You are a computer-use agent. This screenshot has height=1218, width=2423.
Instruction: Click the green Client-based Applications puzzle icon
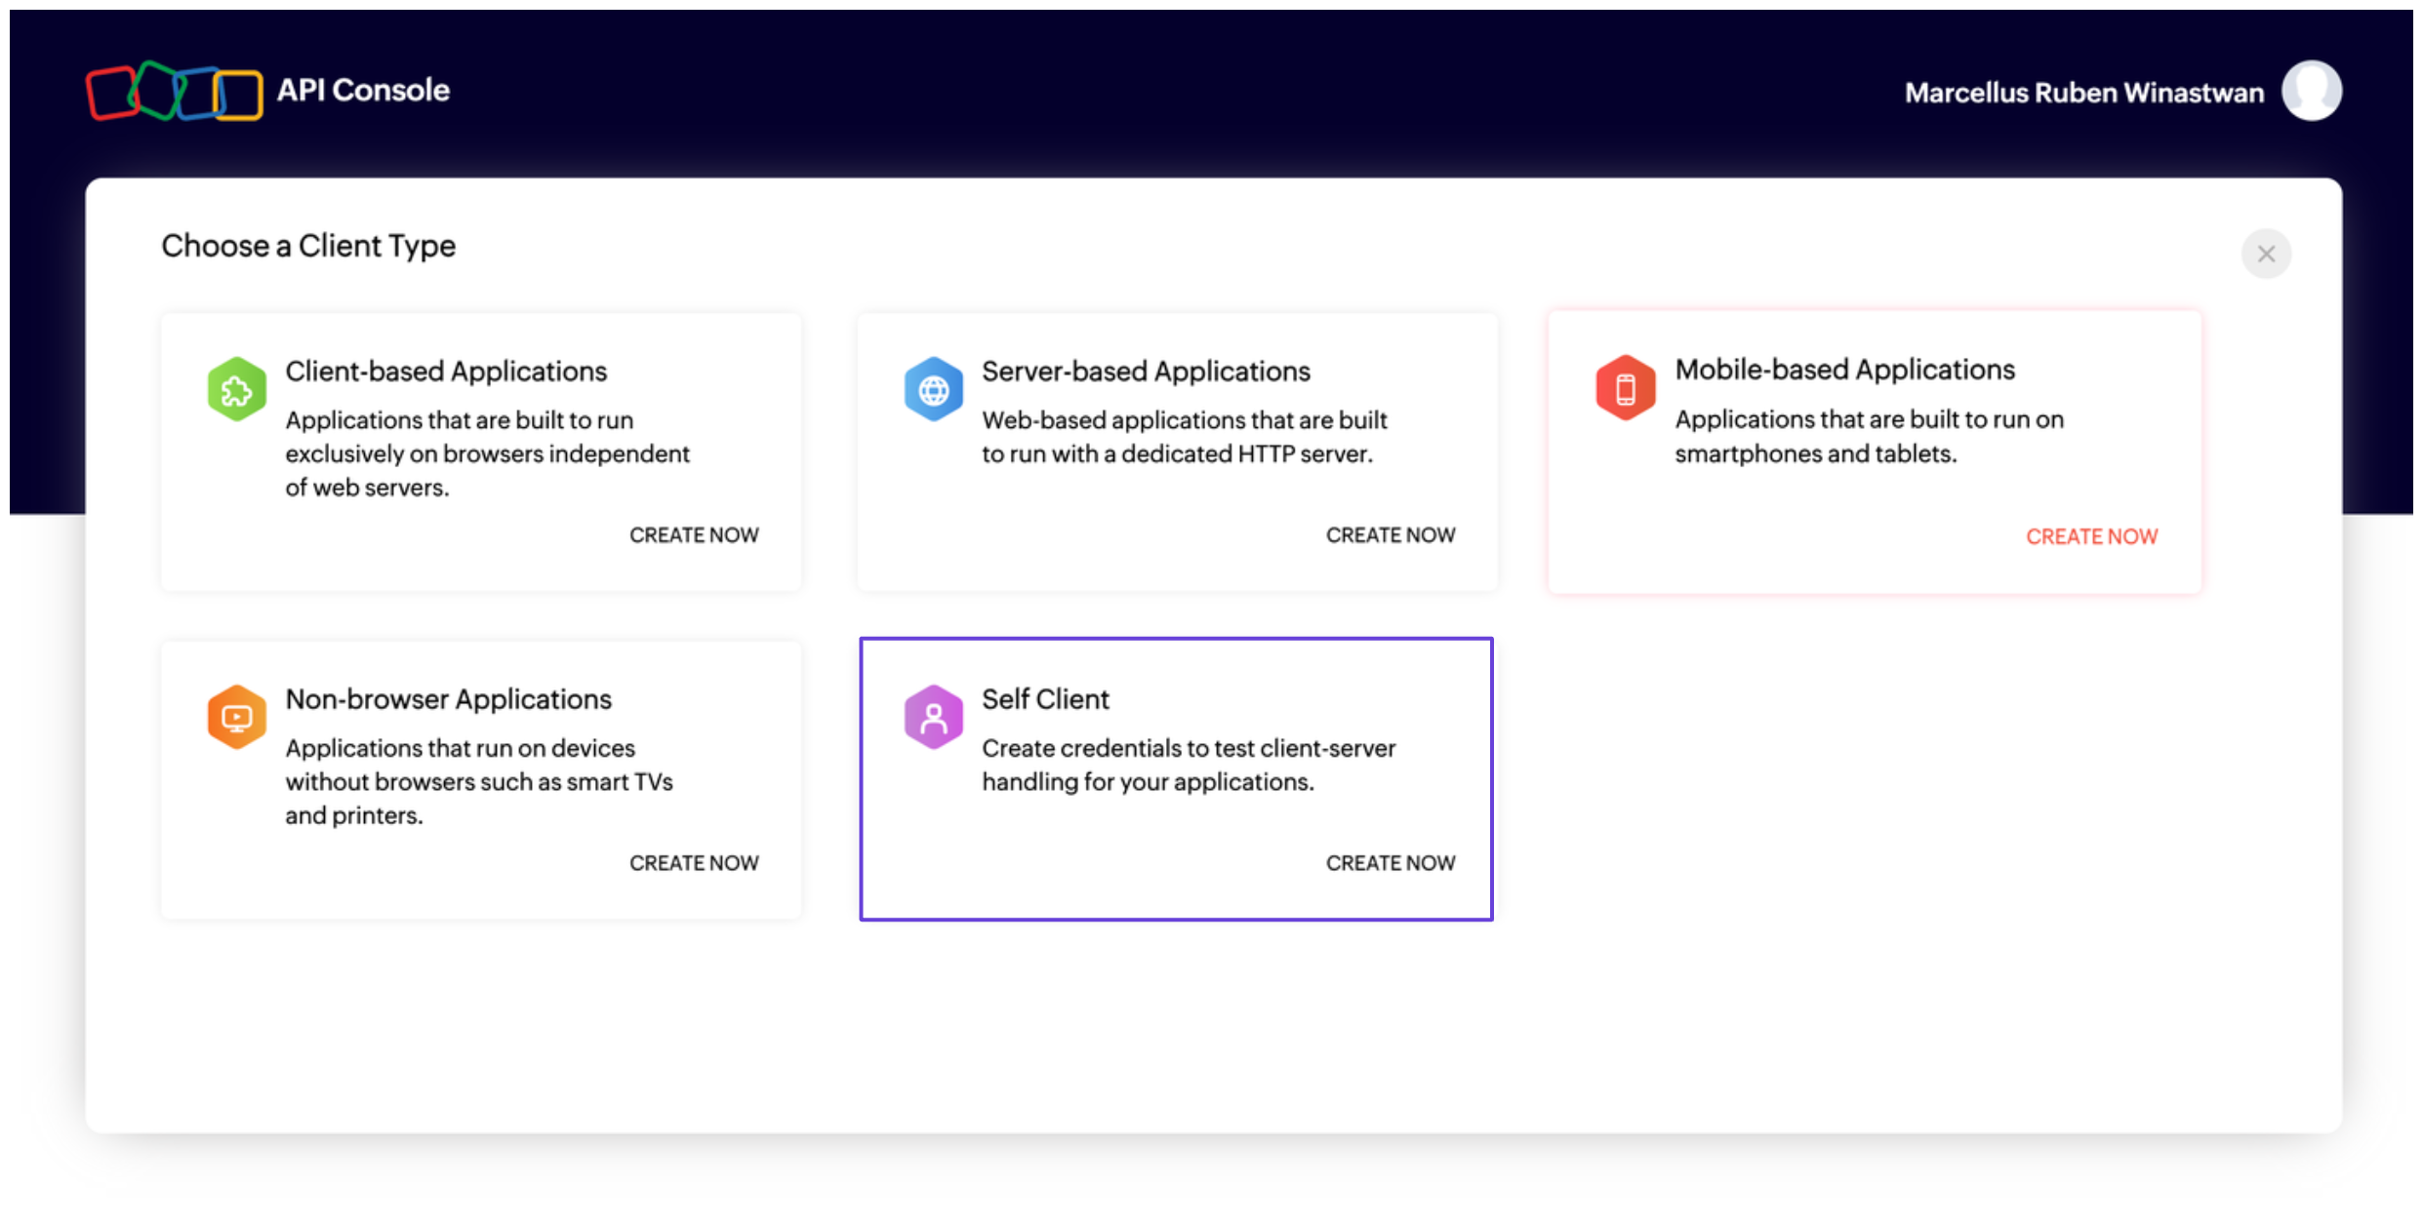pyautogui.click(x=236, y=389)
